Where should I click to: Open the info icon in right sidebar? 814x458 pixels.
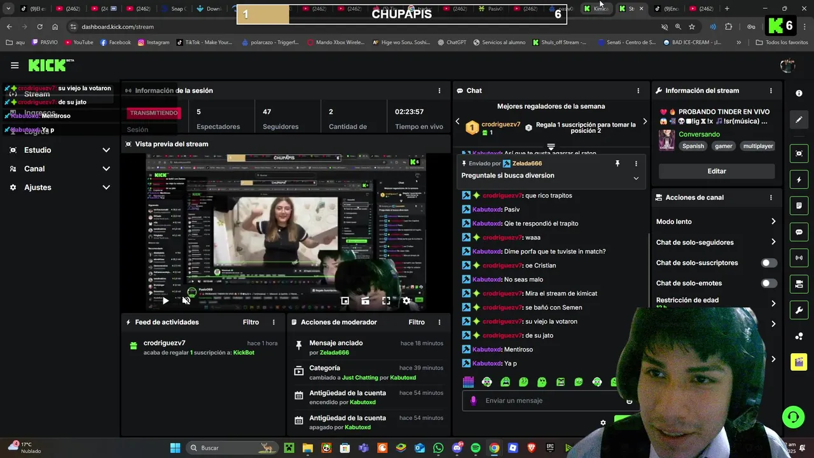(799, 93)
